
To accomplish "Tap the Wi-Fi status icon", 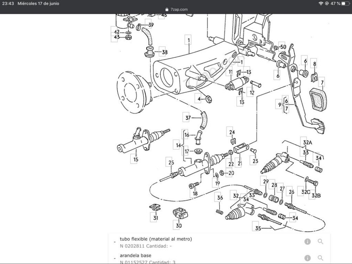I will coord(321,4).
